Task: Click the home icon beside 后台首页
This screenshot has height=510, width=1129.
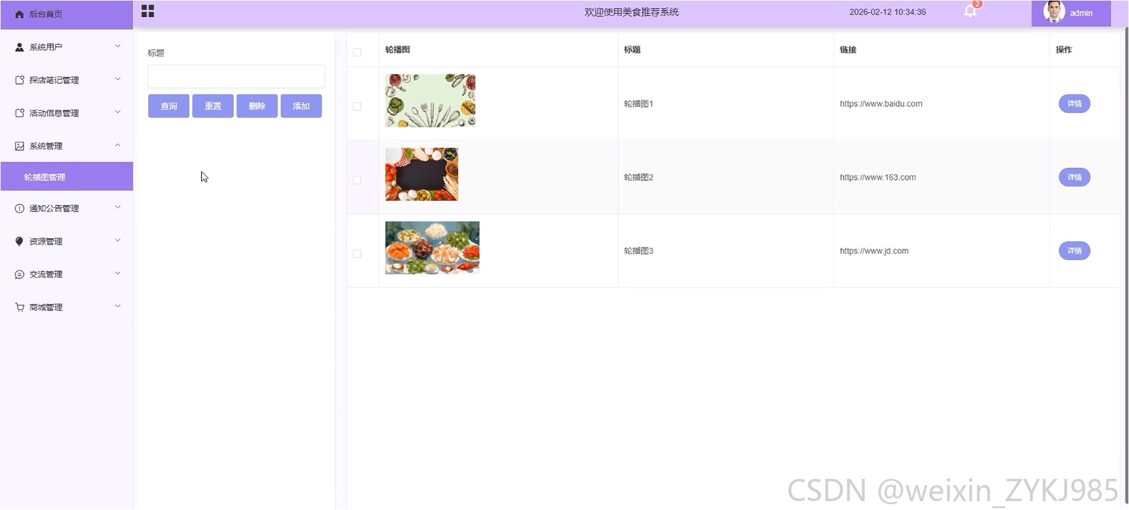Action: point(20,14)
